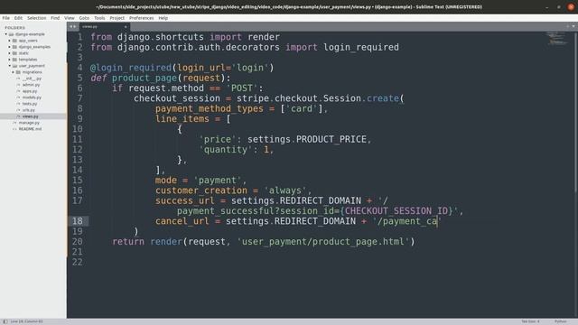Image resolution: width=578 pixels, height=325 pixels.
Task: Expand the templates folder
Action: pos(10,60)
